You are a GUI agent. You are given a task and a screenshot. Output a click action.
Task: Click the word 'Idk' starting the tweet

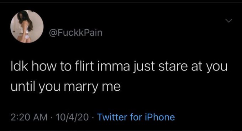[19, 66]
